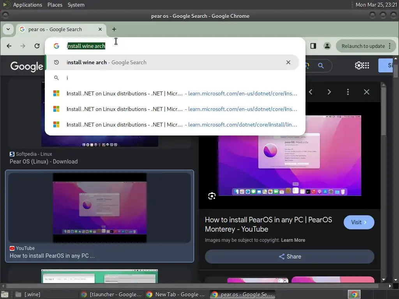Click the show desktop icon in taskbar
The height and width of the screenshot is (299, 399).
(5, 294)
